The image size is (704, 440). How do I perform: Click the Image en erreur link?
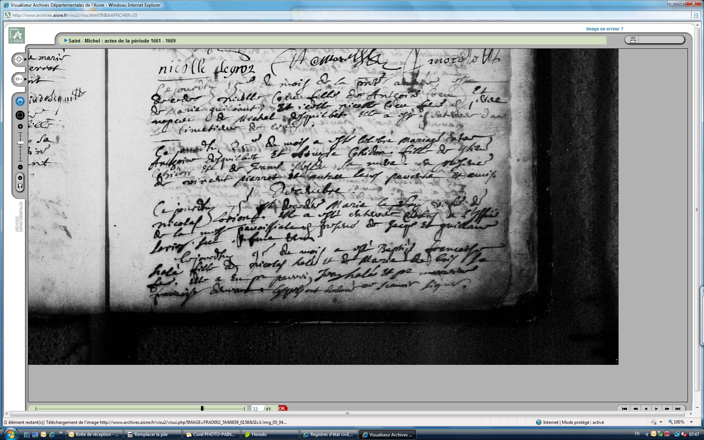point(604,29)
